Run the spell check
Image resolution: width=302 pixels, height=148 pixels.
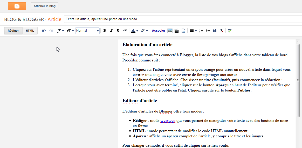[230, 31]
